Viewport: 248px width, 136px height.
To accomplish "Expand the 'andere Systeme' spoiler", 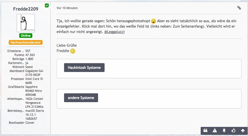I will coord(81,98).
